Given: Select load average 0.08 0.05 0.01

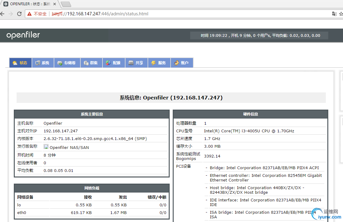Looking at the screenshot, I should pyautogui.click(x=58, y=170).
